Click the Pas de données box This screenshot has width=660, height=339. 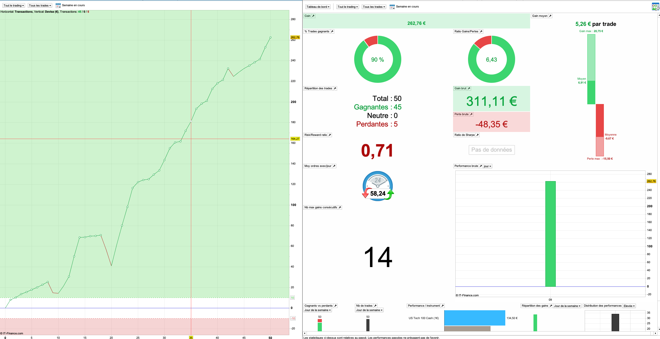[x=492, y=150]
